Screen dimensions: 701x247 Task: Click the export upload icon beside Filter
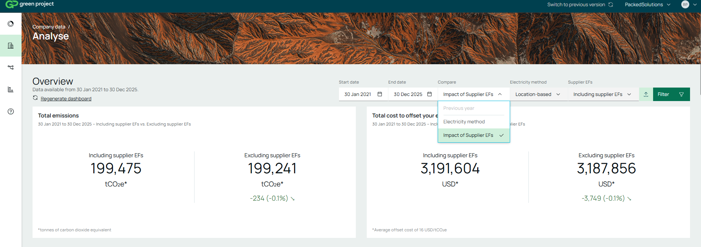[646, 94]
